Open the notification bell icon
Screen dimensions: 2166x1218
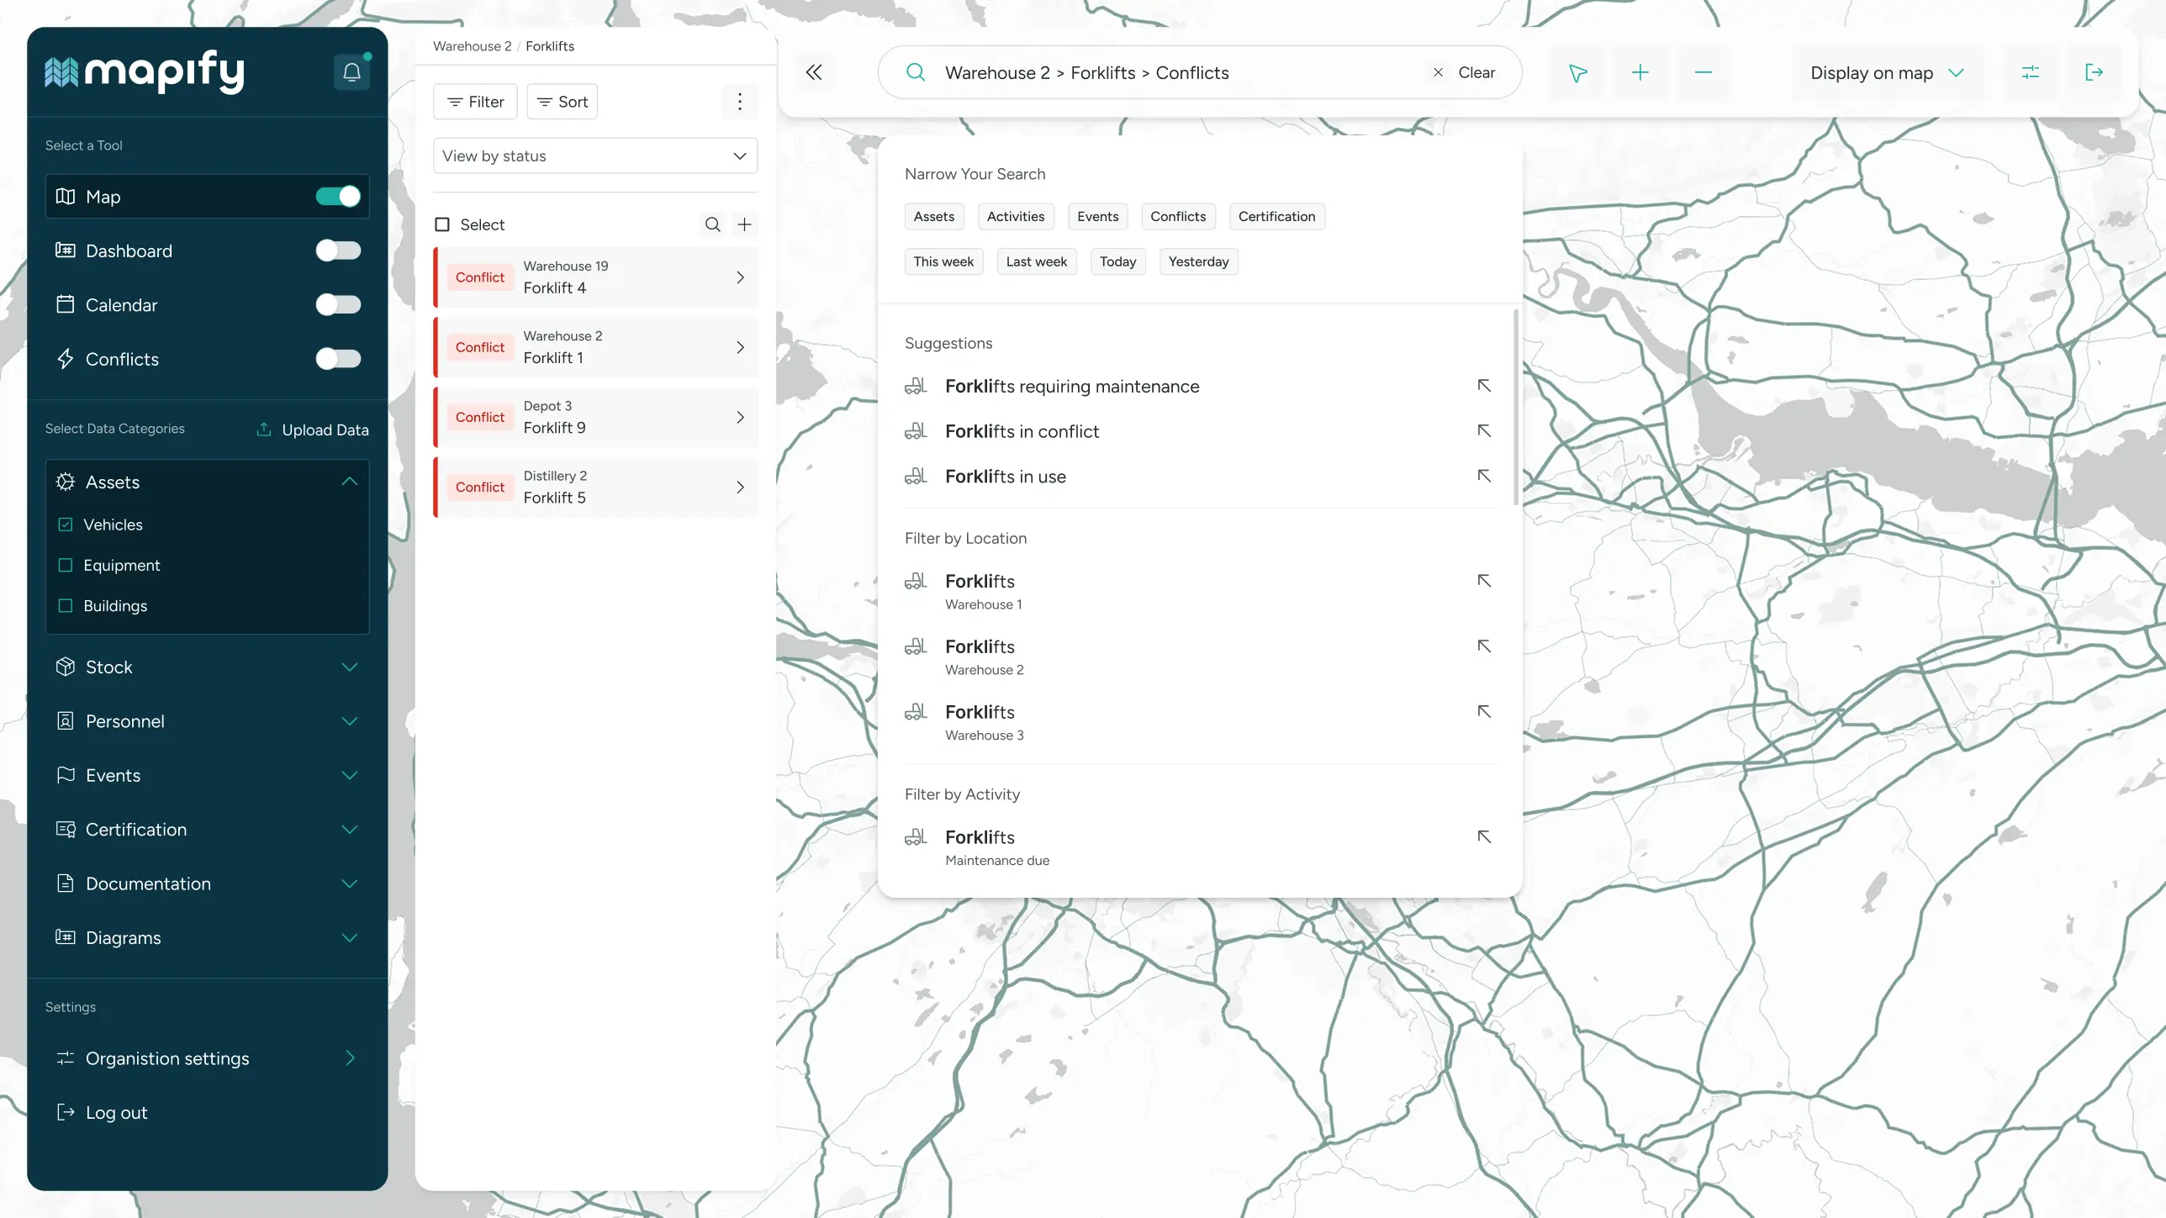pos(351,72)
